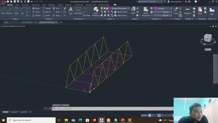Click Match Properties tool
The height and width of the screenshot is (123, 218).
coord(146,11)
